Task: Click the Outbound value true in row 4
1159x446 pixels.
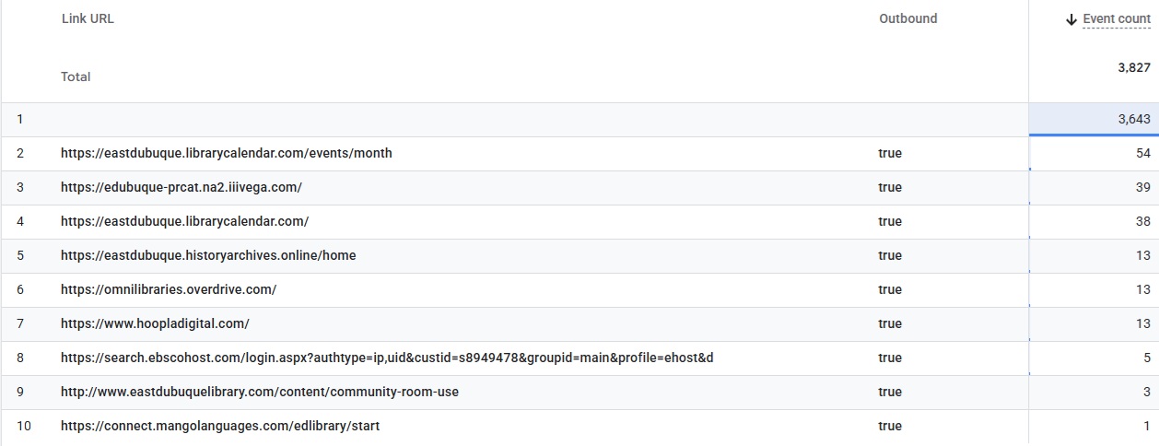Action: pyautogui.click(x=890, y=221)
